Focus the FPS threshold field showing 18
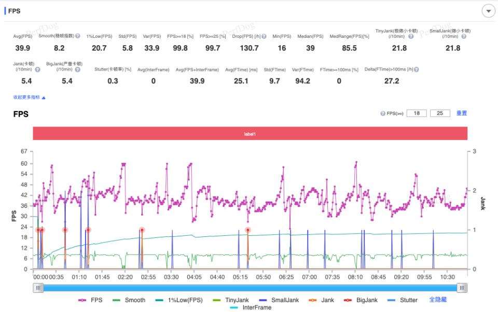Viewport: 498px width, 312px height. pyautogui.click(x=417, y=114)
